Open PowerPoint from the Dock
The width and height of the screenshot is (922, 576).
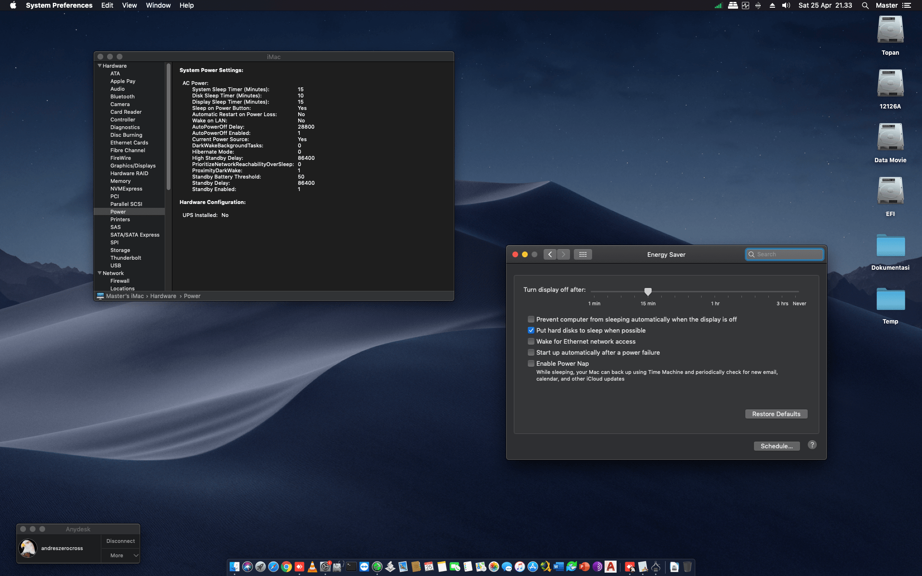[x=584, y=567]
